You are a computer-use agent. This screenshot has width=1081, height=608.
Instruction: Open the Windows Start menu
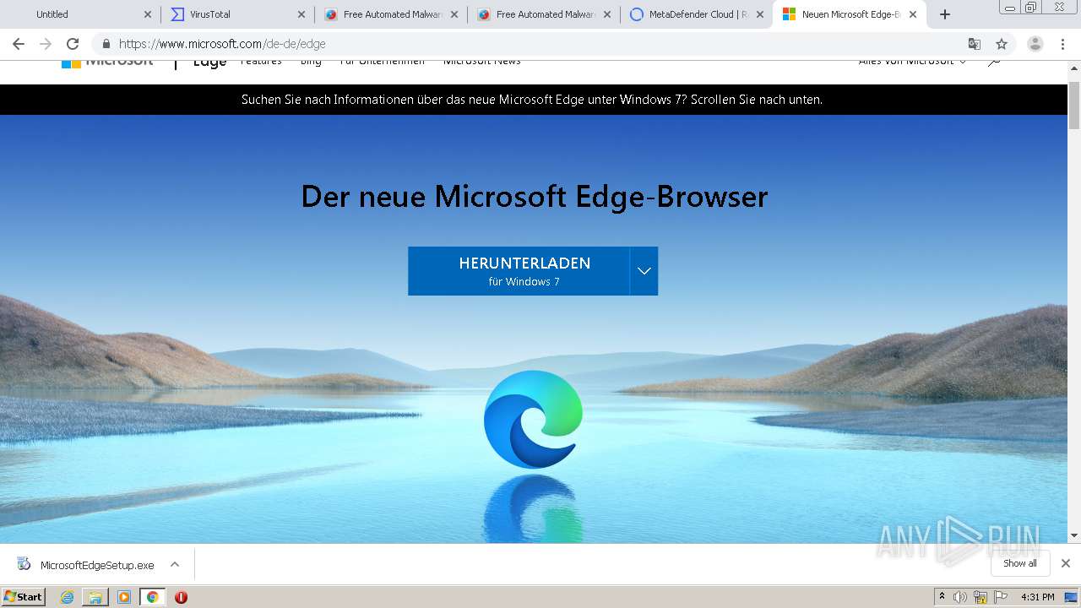click(24, 597)
